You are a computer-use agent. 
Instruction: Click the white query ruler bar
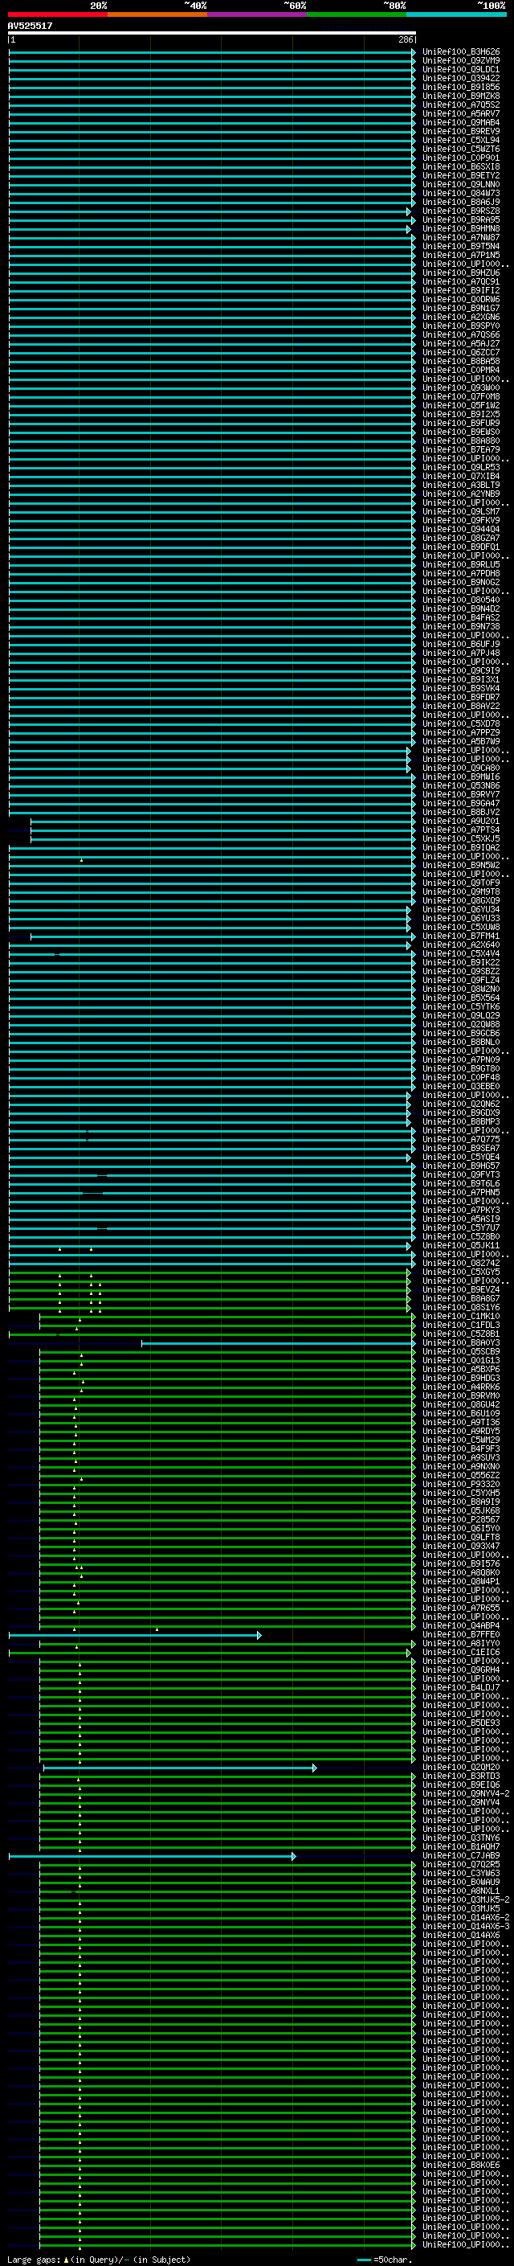[x=211, y=34]
